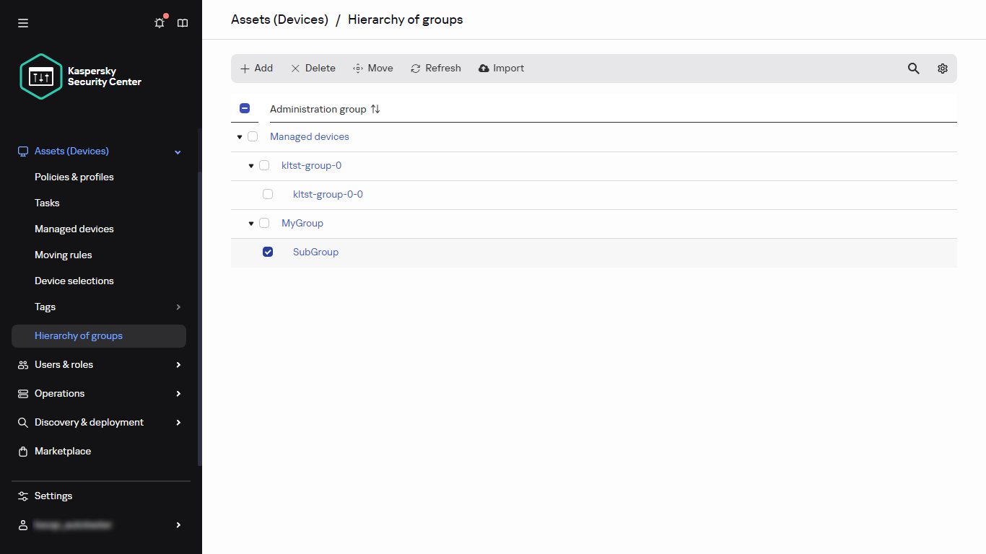Screen dimensions: 986x554
Task: Click the Kaspersky Security Center logo
Action: pos(80,76)
